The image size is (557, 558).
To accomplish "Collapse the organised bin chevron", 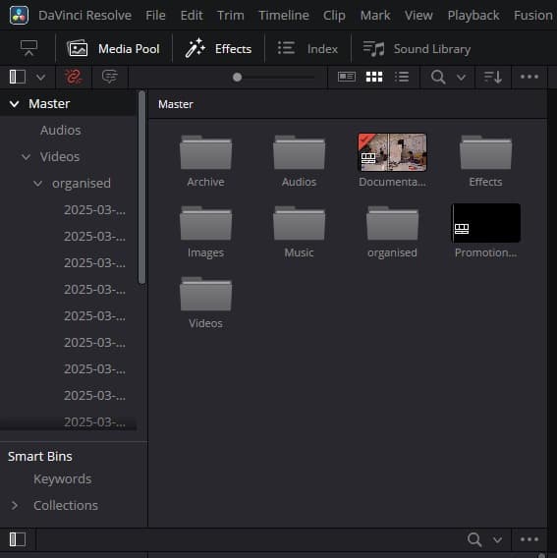I will (x=37, y=184).
